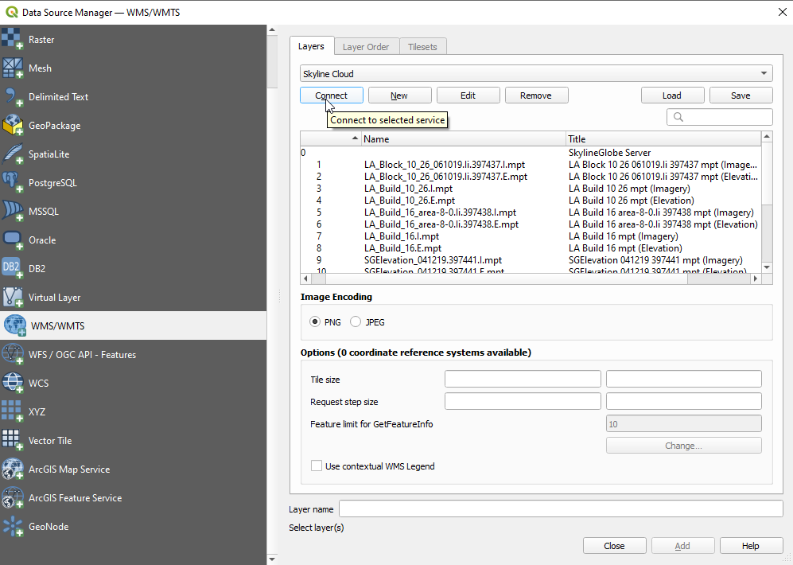Choose the DB2 source icon
This screenshot has width=793, height=565.
pos(12,269)
